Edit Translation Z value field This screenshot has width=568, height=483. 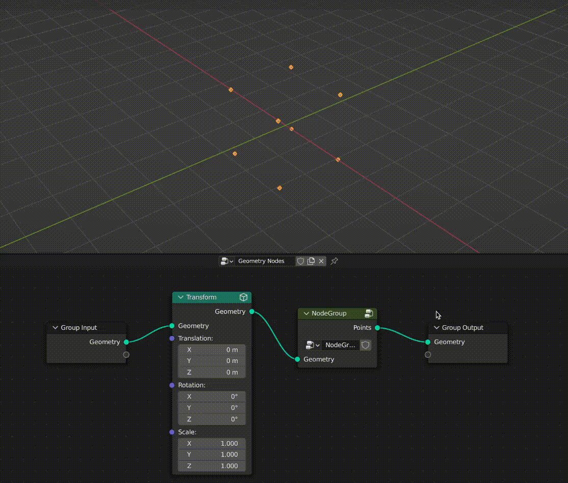tap(212, 372)
